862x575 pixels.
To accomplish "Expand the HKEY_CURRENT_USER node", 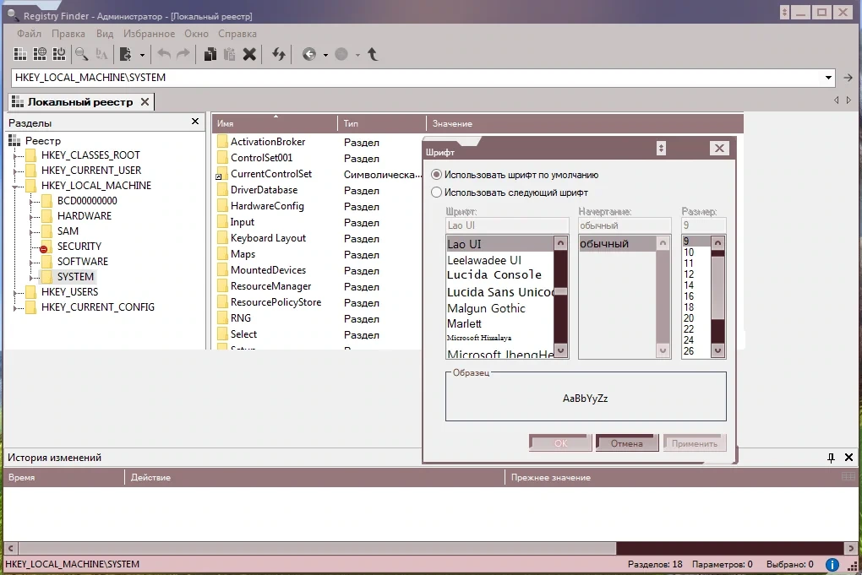I will [15, 171].
